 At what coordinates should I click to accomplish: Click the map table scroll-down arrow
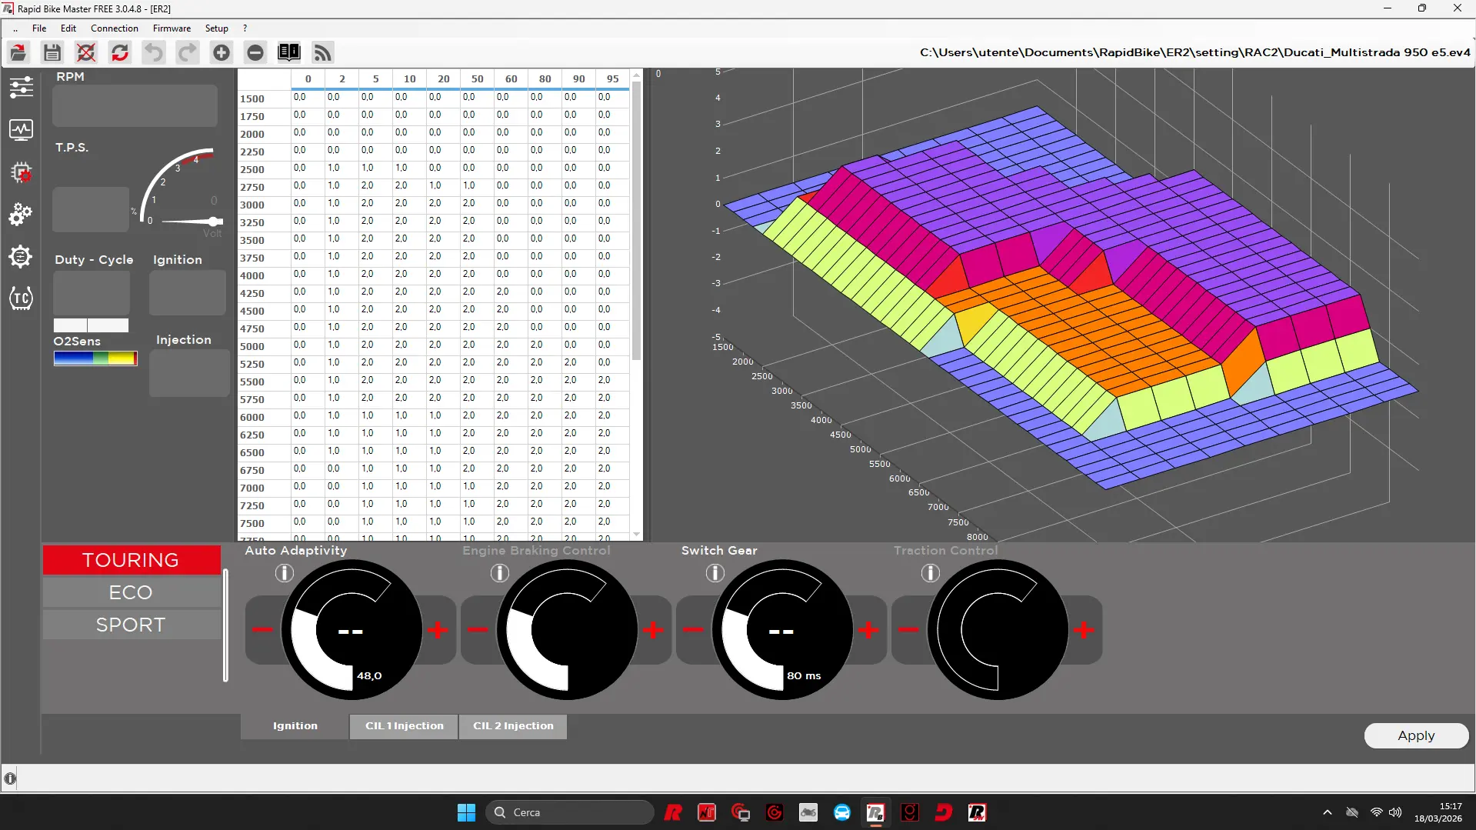636,535
